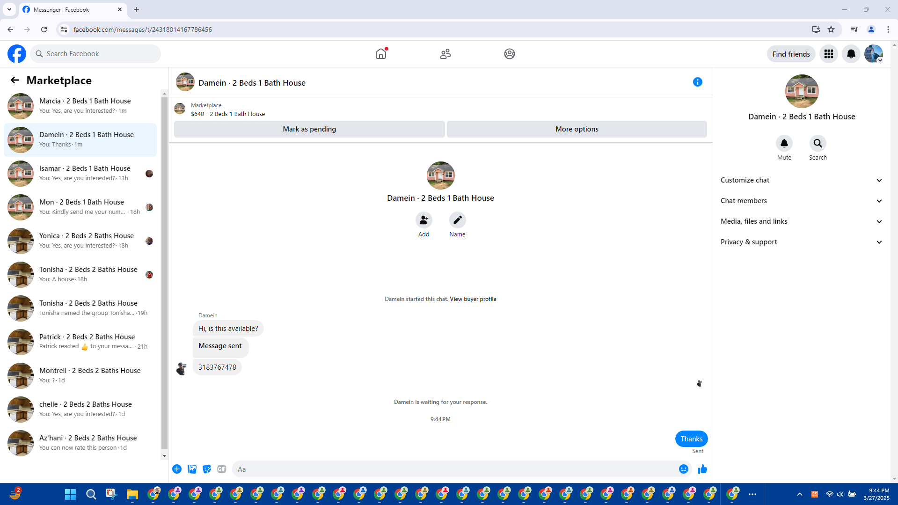Click the More options button

click(577, 129)
